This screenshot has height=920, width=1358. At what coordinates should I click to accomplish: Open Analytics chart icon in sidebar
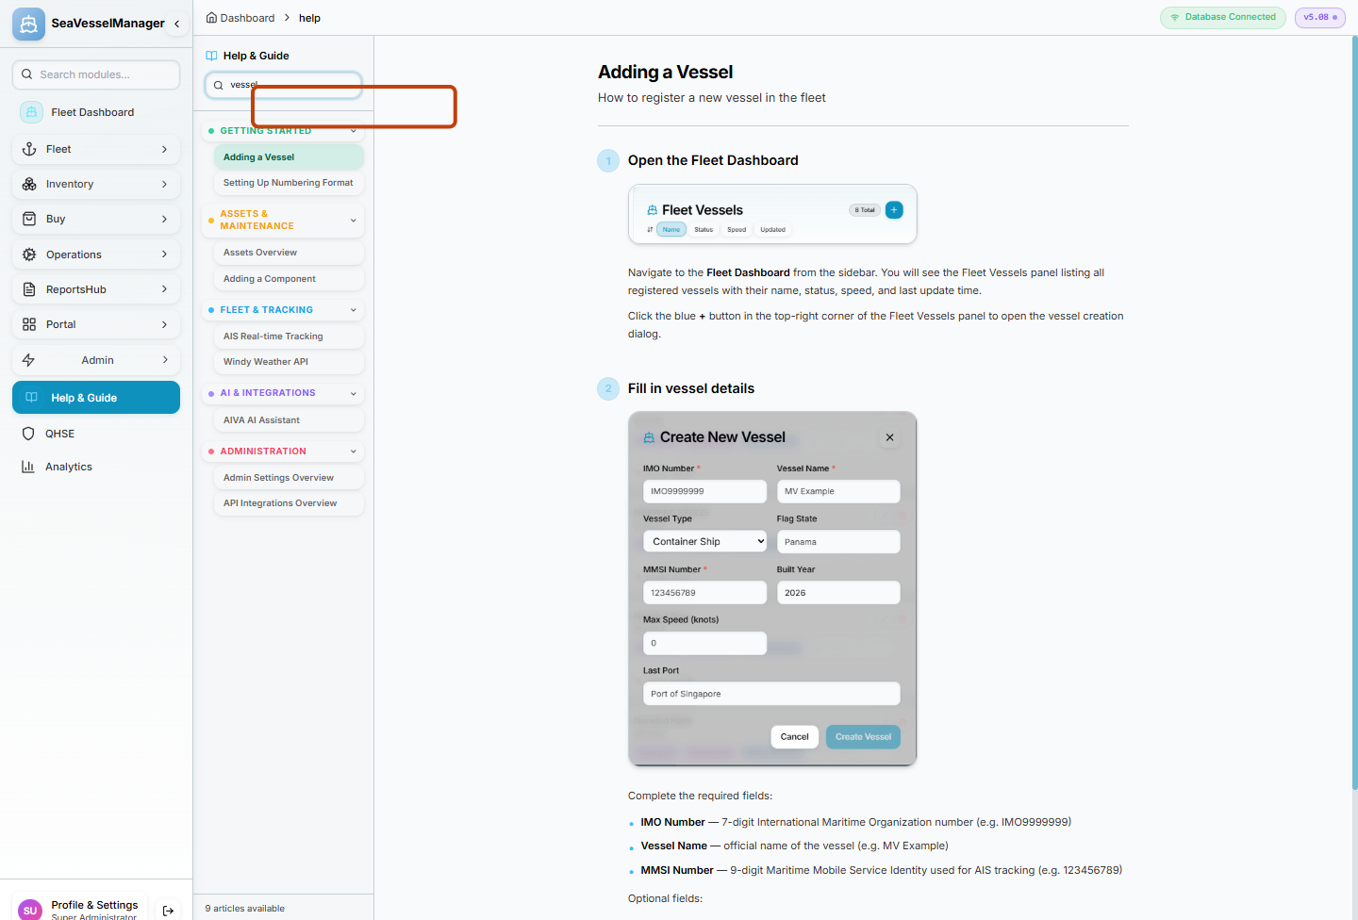(x=28, y=467)
